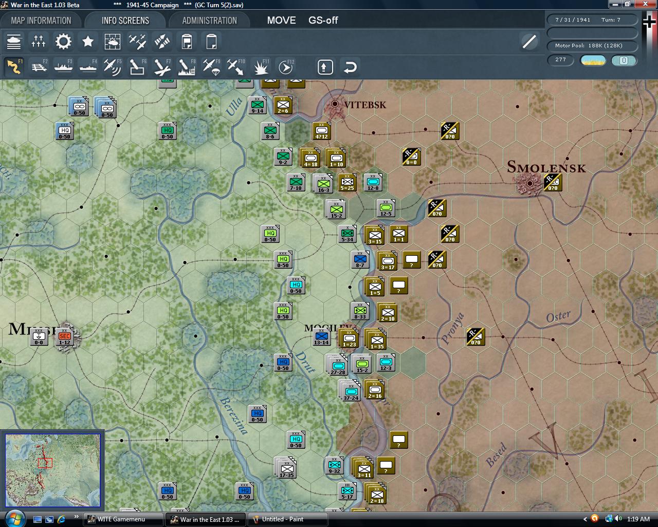The image size is (658, 527).
Task: Click the undo return arrow button
Action: point(350,67)
